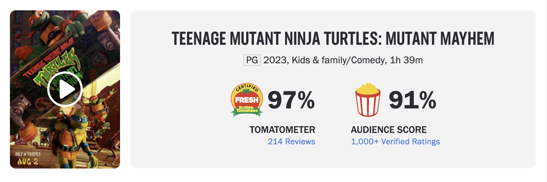The image size is (547, 182).
Task: Click the 97% Tomatometer score
Action: tap(291, 100)
